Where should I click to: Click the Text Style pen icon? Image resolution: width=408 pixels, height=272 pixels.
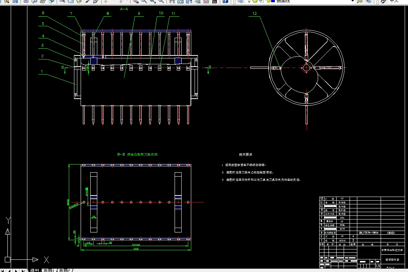(x=383, y=1)
